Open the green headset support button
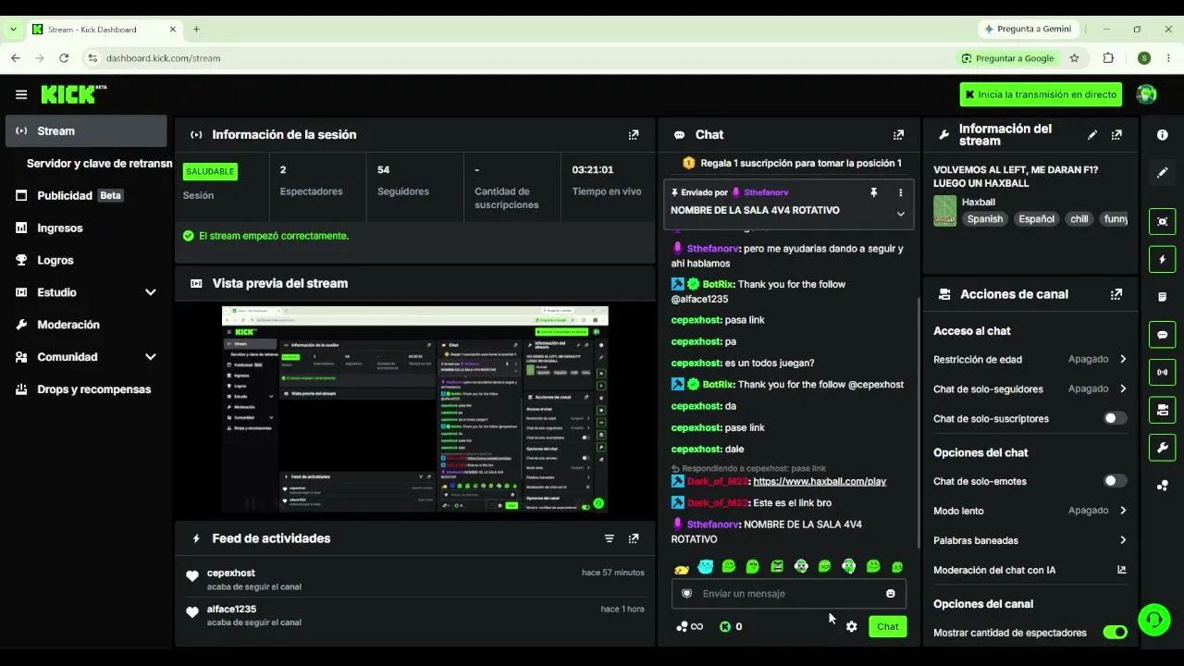Viewport: 1184px width, 666px height. [1154, 619]
